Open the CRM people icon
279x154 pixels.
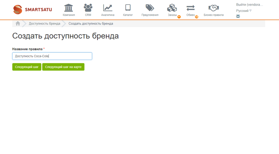[x=88, y=8]
